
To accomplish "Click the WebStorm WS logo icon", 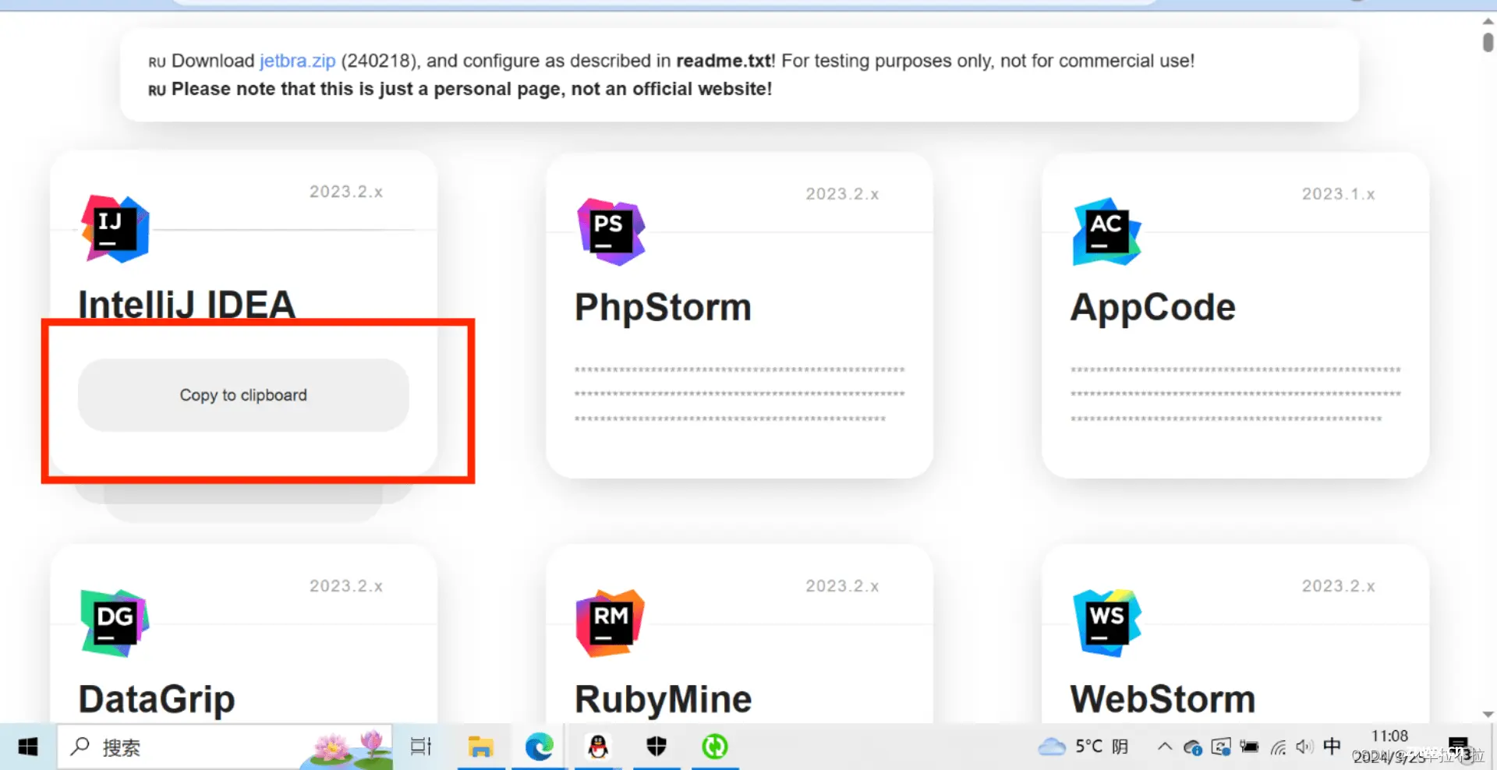I will pos(1107,623).
